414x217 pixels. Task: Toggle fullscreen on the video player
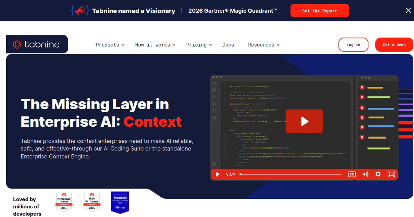click(391, 174)
